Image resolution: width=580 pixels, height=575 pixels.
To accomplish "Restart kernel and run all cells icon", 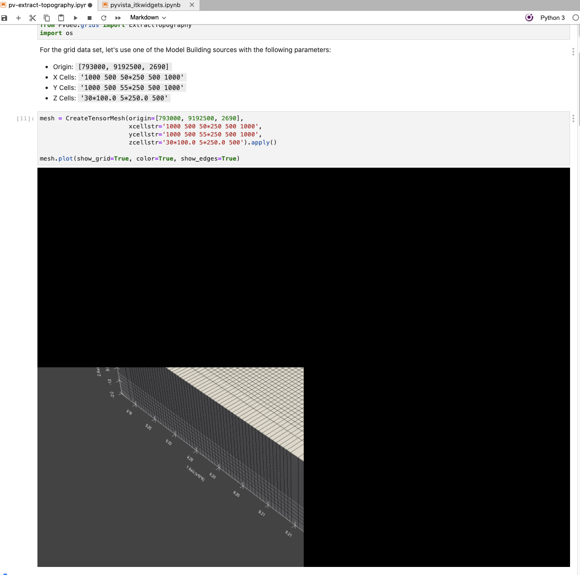I will point(118,18).
